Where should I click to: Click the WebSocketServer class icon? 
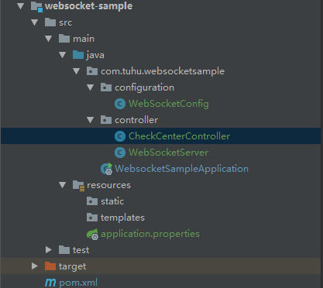(x=120, y=153)
